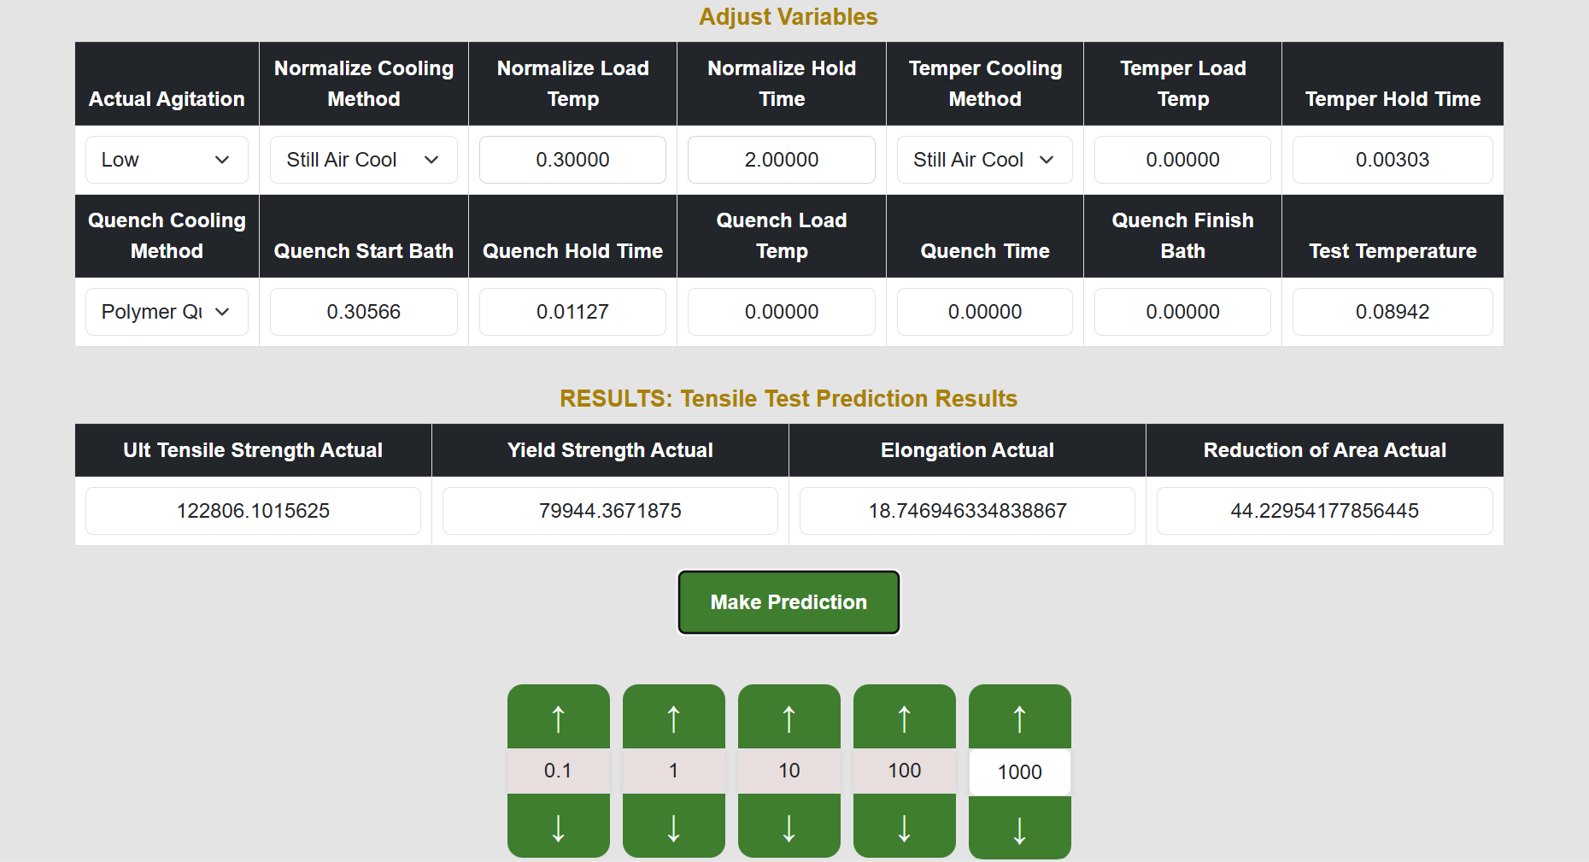
Task: Click the Make Prediction button
Action: [x=789, y=602]
